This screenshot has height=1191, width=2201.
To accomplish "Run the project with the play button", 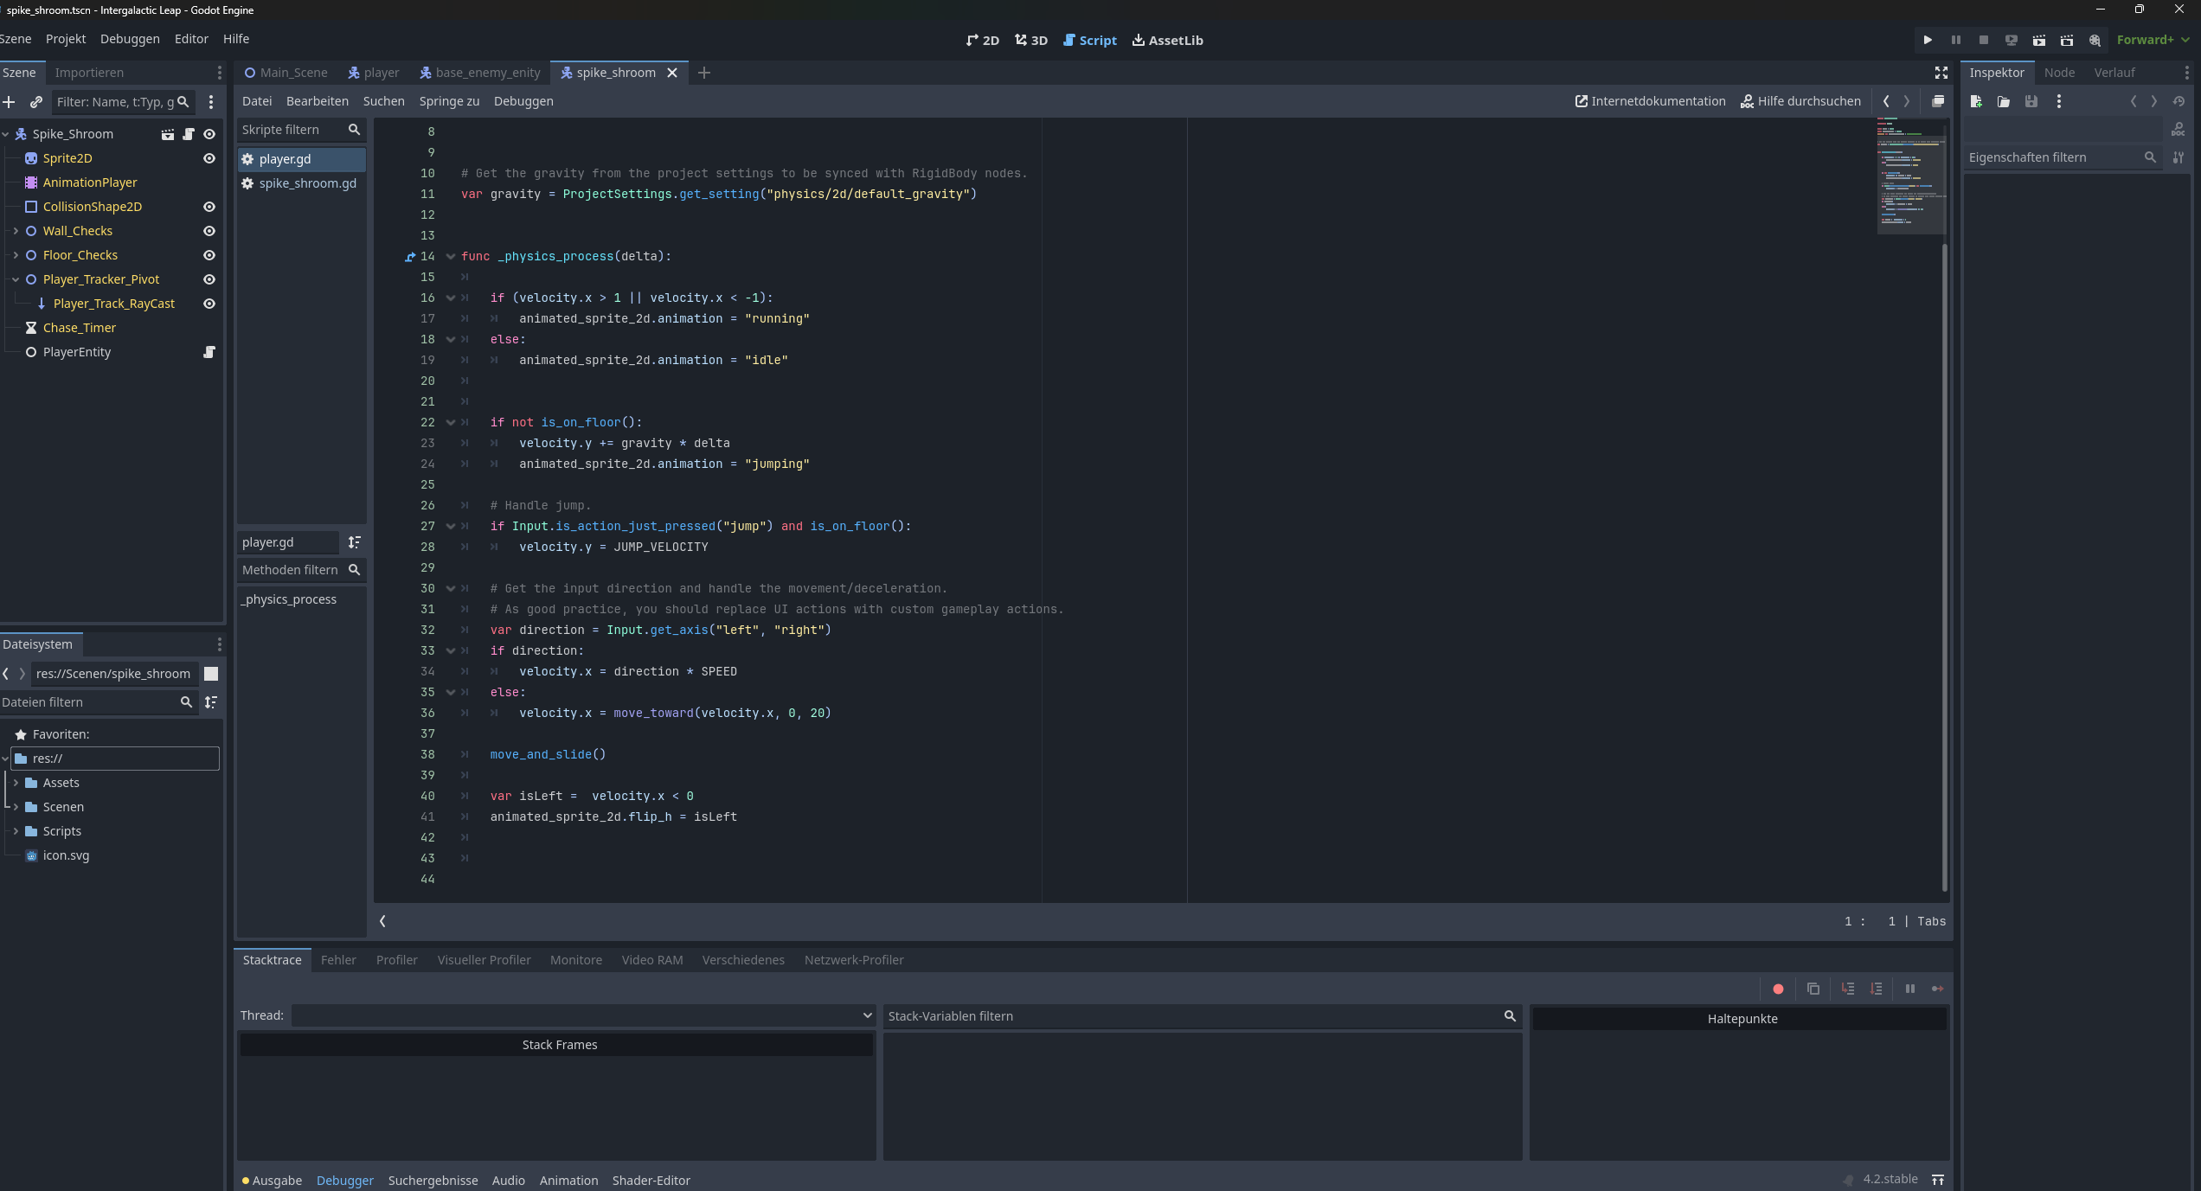I will pos(1928,40).
